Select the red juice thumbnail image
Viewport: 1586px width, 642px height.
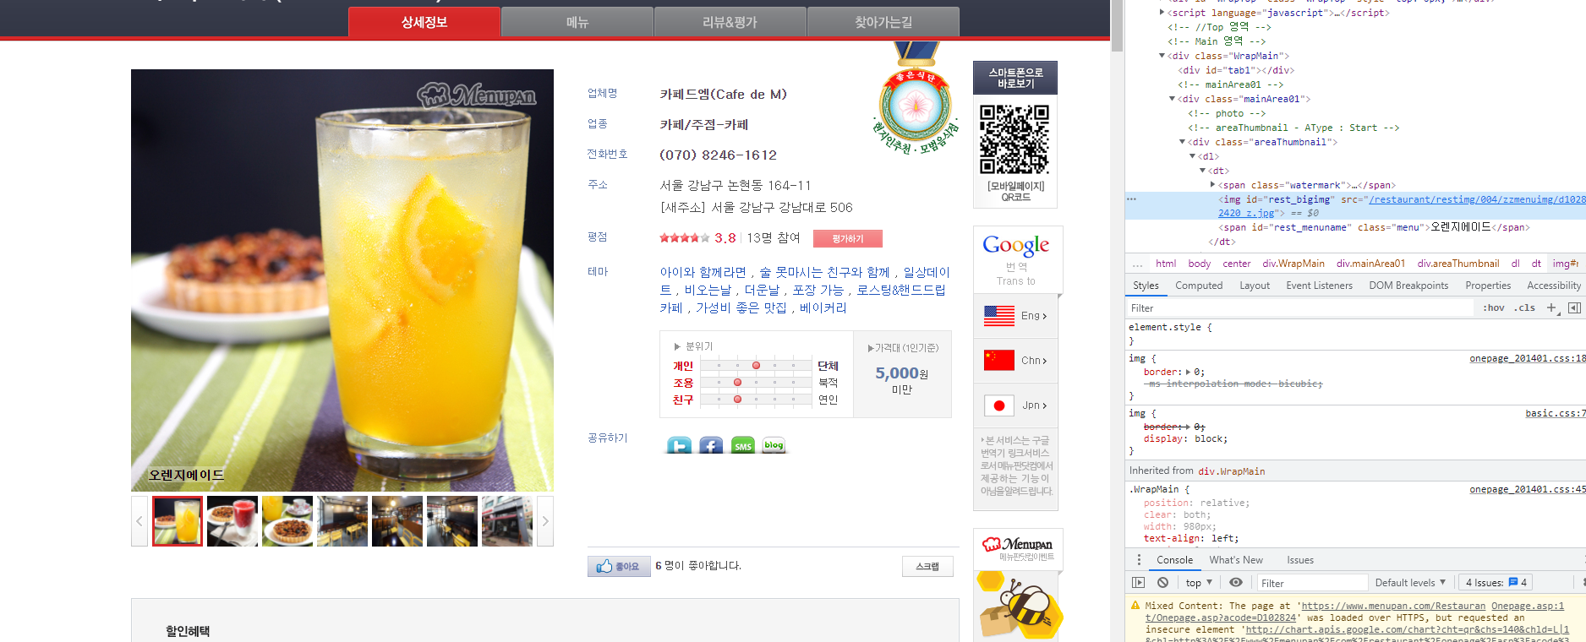[232, 521]
